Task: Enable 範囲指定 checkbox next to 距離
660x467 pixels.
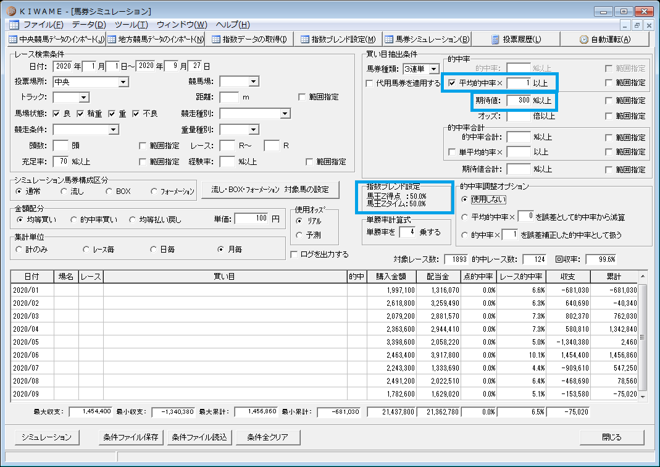Action: [x=302, y=97]
